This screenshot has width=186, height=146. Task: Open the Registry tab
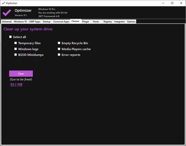(108, 22)
